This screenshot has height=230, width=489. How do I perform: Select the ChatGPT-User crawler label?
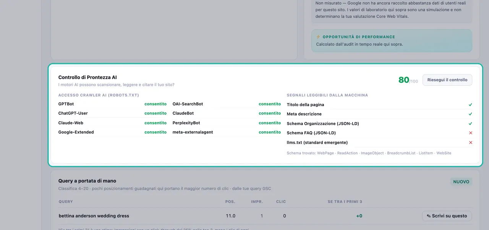click(73, 113)
